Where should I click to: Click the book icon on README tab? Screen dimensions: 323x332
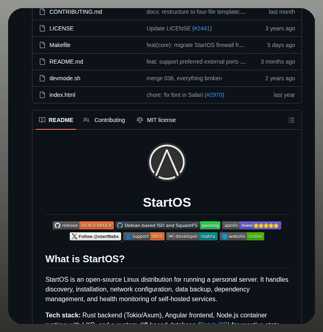click(42, 120)
